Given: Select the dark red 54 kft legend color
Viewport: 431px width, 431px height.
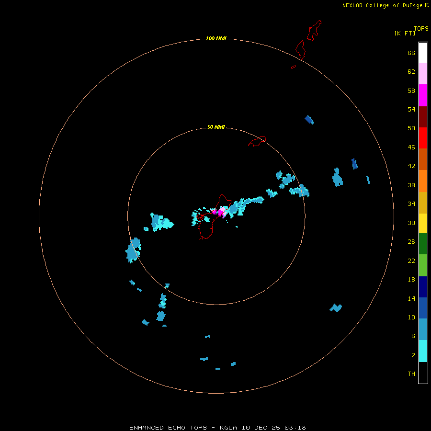Looking at the screenshot, I should tap(423, 116).
